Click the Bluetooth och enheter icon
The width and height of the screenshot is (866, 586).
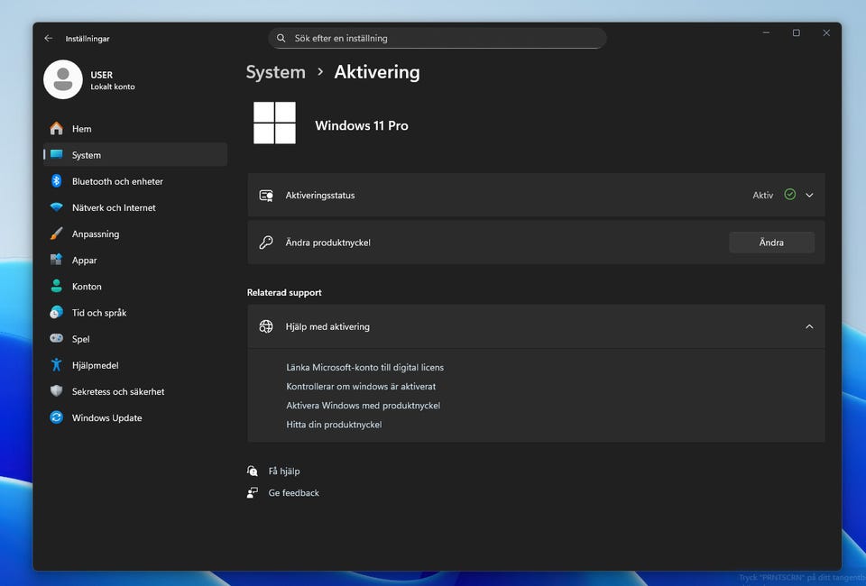point(57,181)
